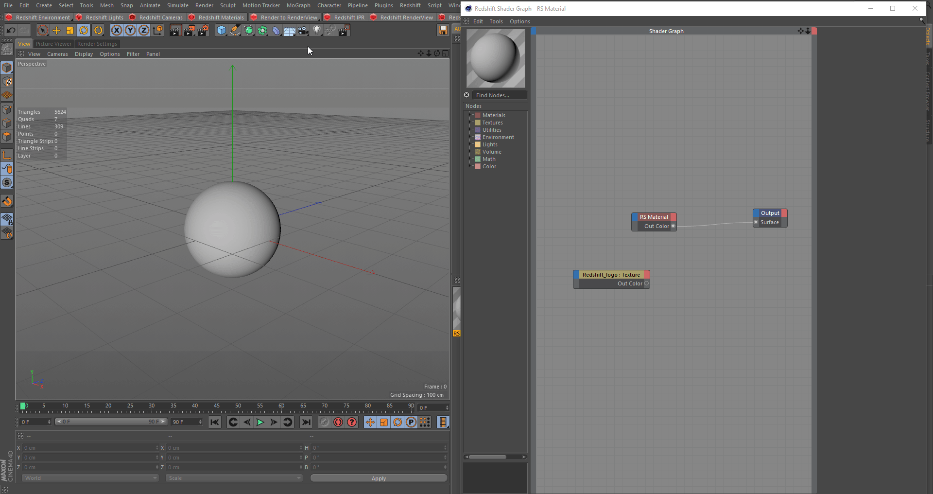Toggle the X axis lock
The image size is (933, 494).
[x=117, y=31]
